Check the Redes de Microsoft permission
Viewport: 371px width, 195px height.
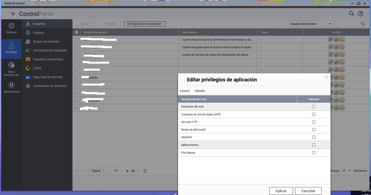[314, 130]
